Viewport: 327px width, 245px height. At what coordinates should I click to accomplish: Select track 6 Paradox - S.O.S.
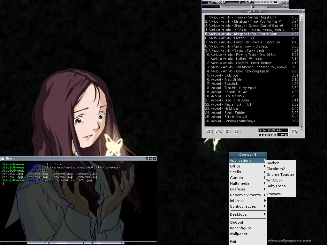click(252, 38)
